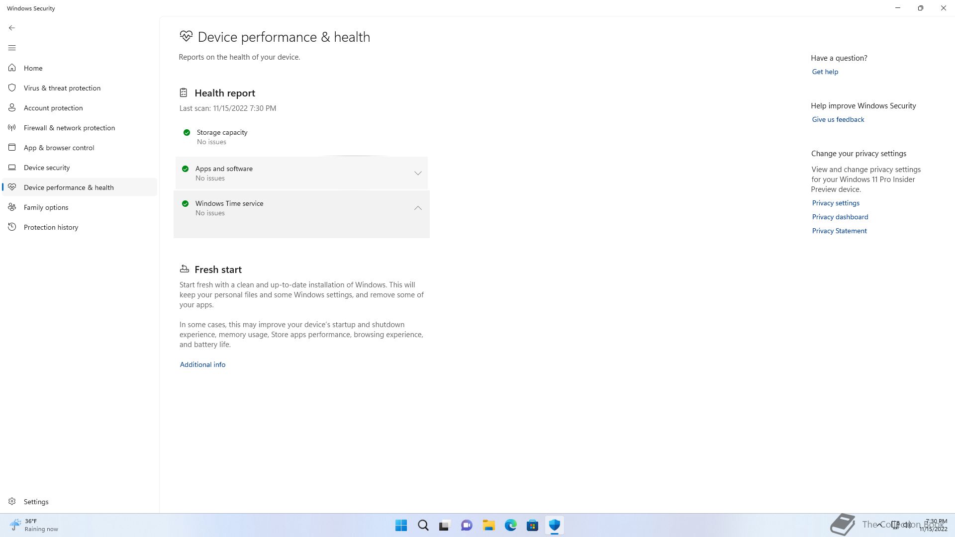Navigate to Virus & threat protection
This screenshot has height=537, width=955.
tap(80, 88)
